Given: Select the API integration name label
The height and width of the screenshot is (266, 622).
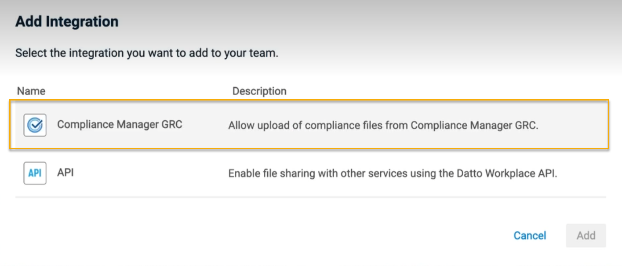Looking at the screenshot, I should click(x=65, y=173).
